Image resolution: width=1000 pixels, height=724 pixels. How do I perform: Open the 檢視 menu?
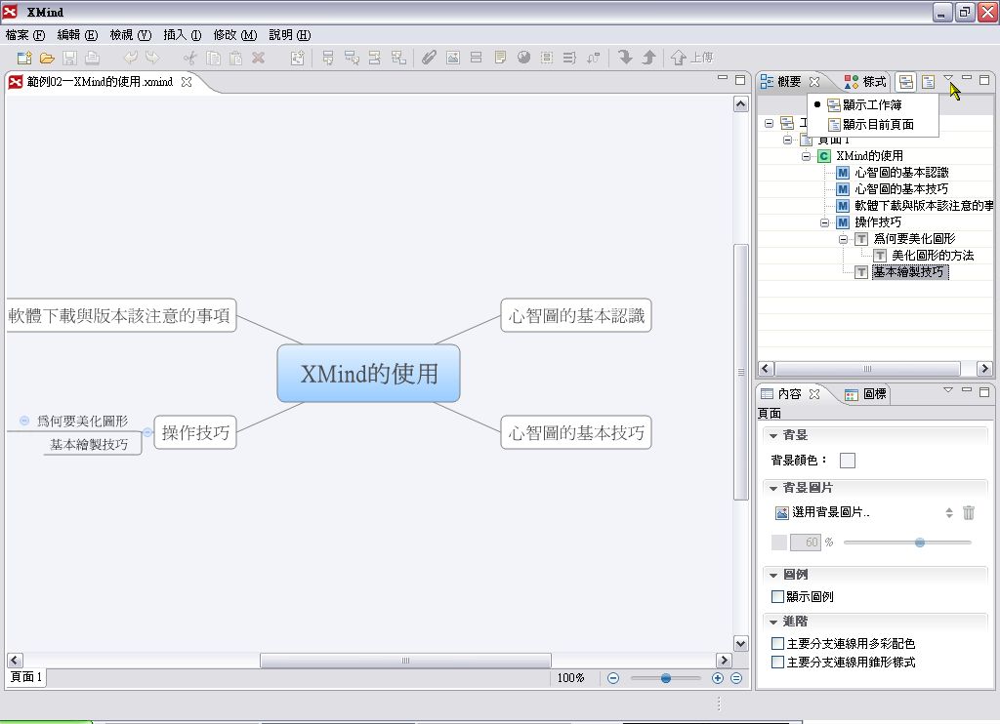pos(130,35)
